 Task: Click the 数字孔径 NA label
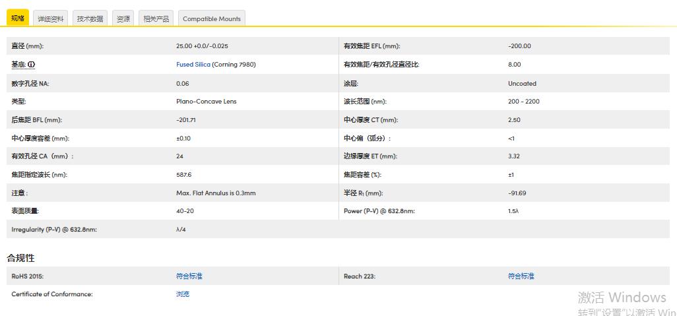[30, 83]
